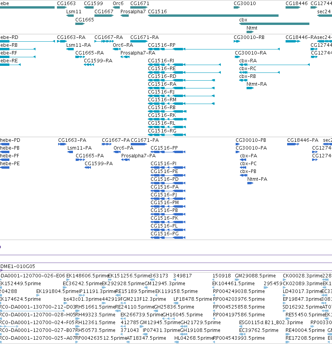Click transcript CG1516-RE label
The width and height of the screenshot is (332, 344).
tap(162, 69)
